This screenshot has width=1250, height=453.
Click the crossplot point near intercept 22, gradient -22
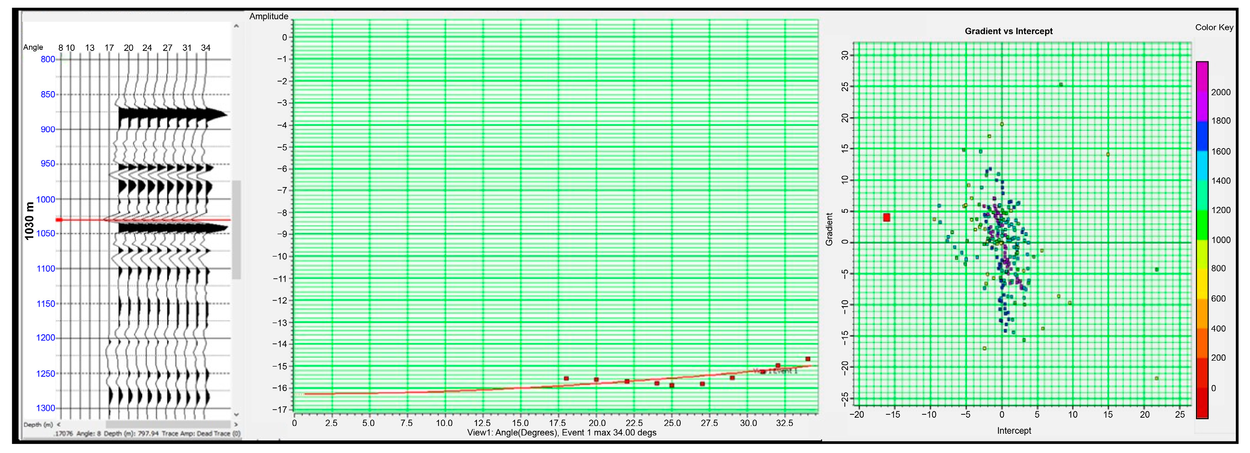click(x=1156, y=378)
